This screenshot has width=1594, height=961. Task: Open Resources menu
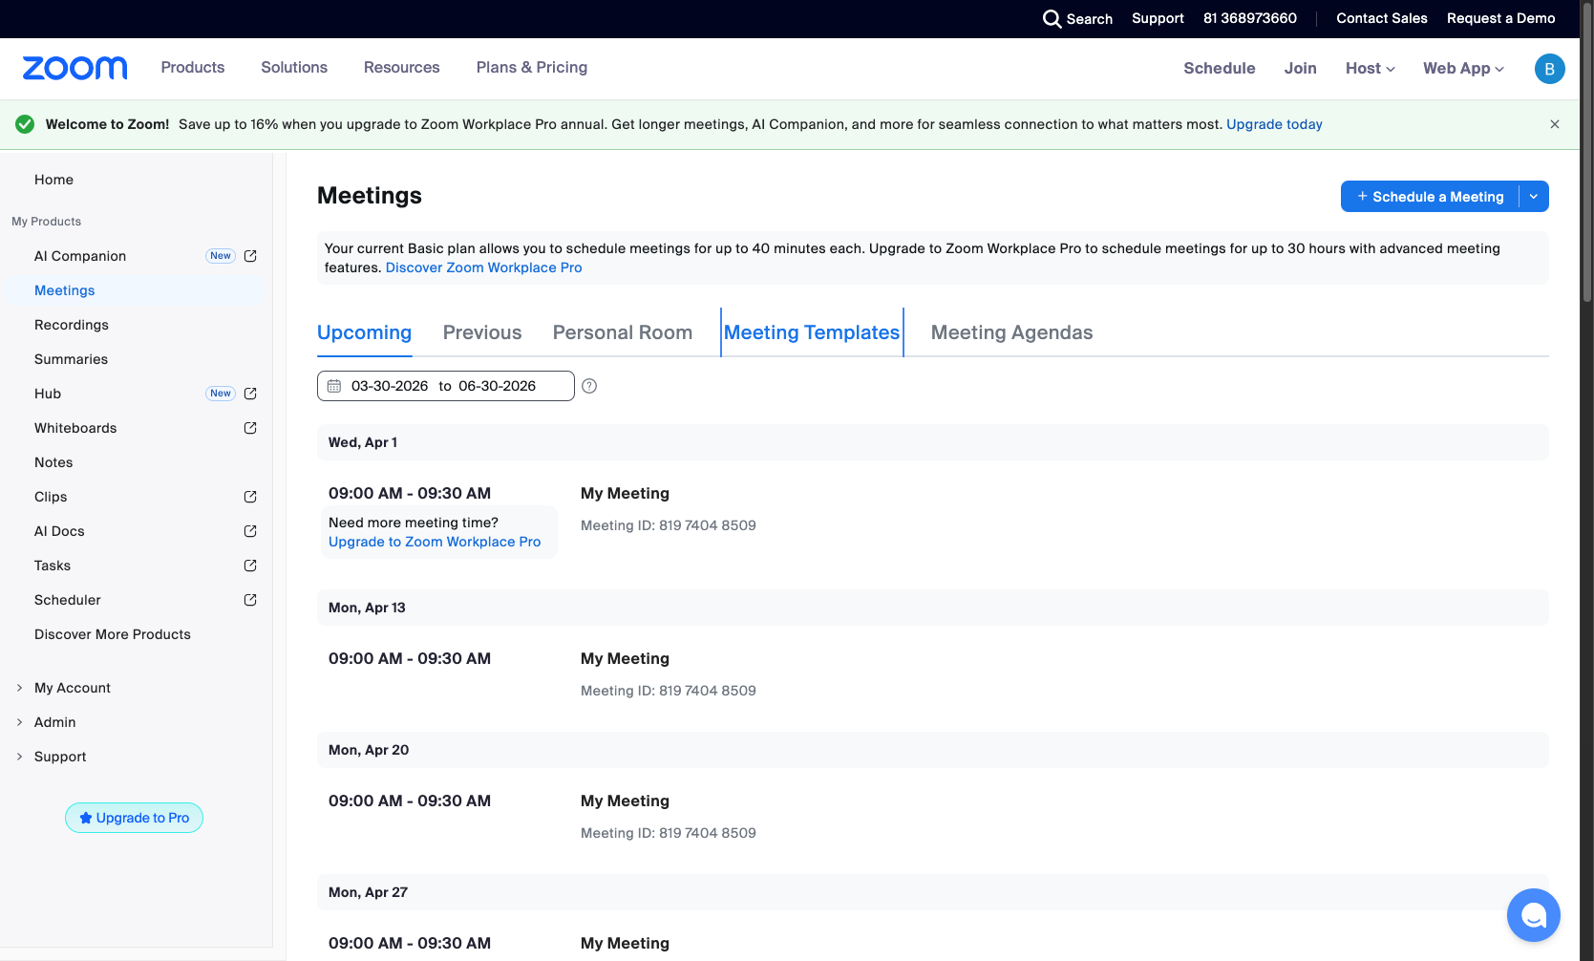point(402,68)
